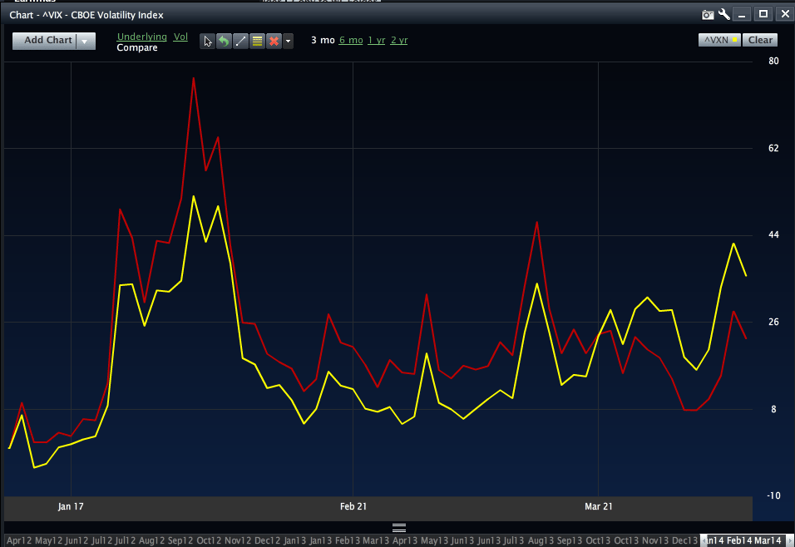Expand the drawing tools dropdown arrow
795x547 pixels.
coord(288,41)
